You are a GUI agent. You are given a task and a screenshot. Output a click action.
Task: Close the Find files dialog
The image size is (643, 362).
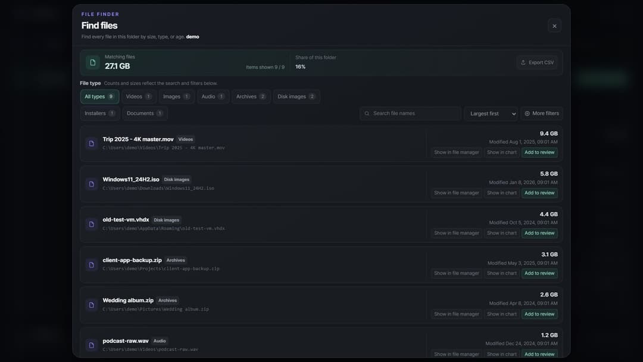click(554, 26)
